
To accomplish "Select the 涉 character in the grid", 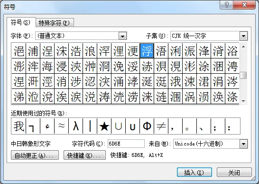I will click(76, 81).
